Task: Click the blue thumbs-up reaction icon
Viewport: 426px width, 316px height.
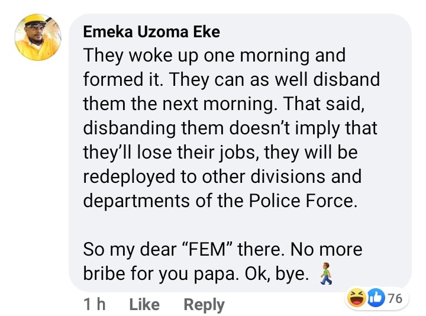Action: 375,298
